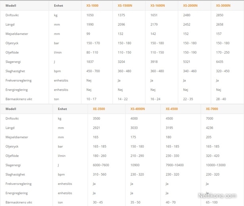This screenshot has width=244, height=206.
Task: Click the Oljeflöde value 170 - 250
Action: pos(223,52)
